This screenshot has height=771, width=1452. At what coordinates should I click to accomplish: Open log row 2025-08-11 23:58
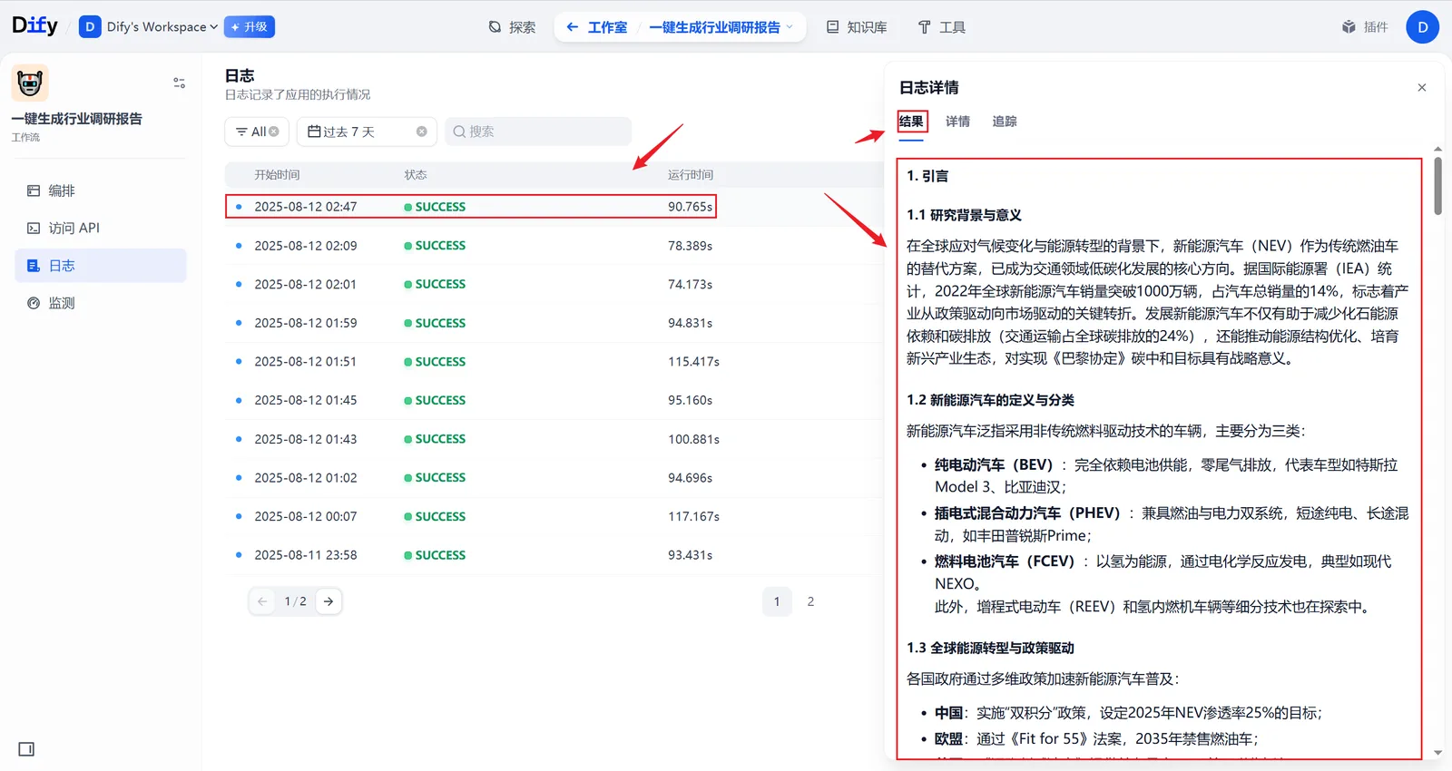(554, 555)
